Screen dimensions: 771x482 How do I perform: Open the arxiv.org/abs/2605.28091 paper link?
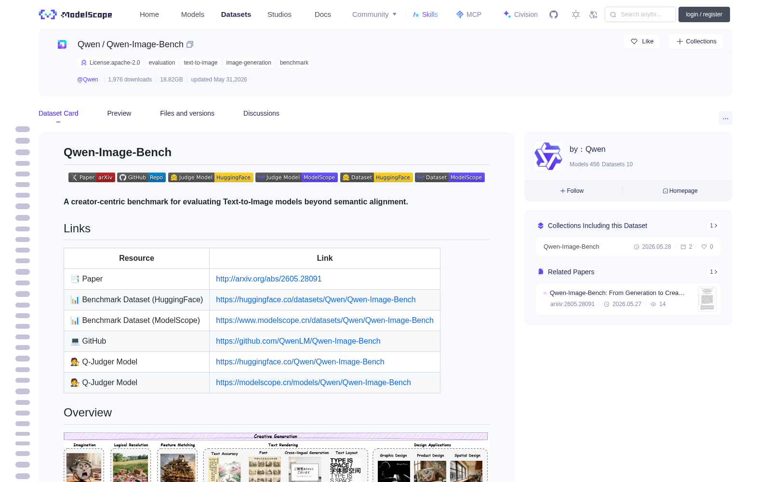point(268,279)
